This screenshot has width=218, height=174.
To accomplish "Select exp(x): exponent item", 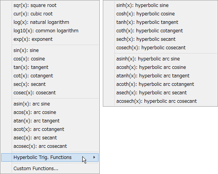I will point(50,39).
